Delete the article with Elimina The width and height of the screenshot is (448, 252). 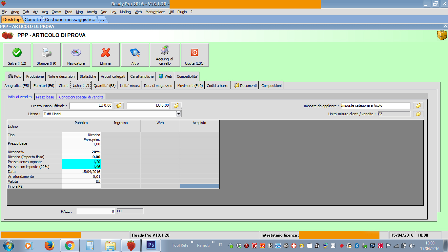(x=106, y=55)
